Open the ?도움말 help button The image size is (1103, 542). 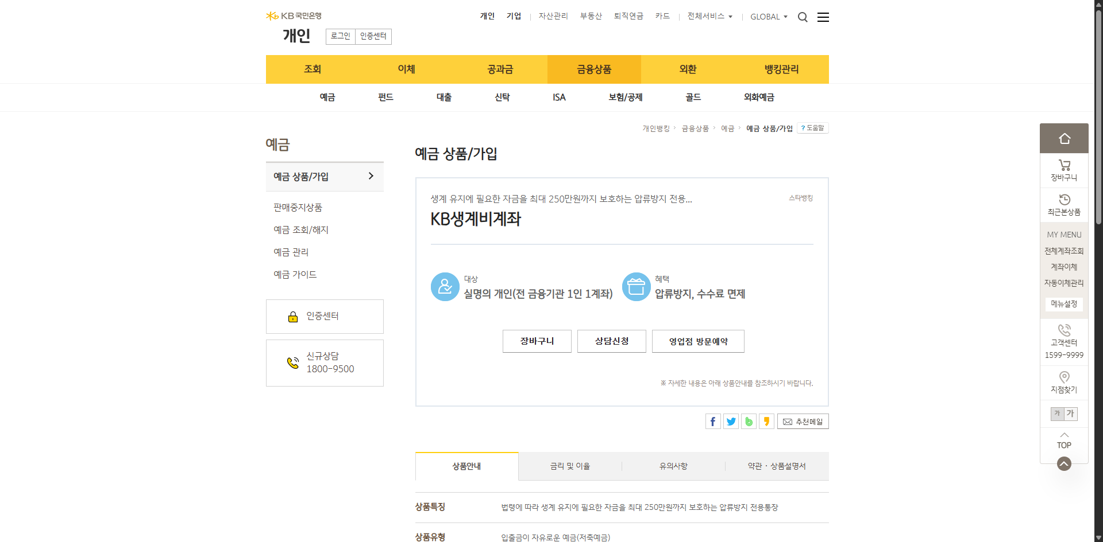(812, 128)
